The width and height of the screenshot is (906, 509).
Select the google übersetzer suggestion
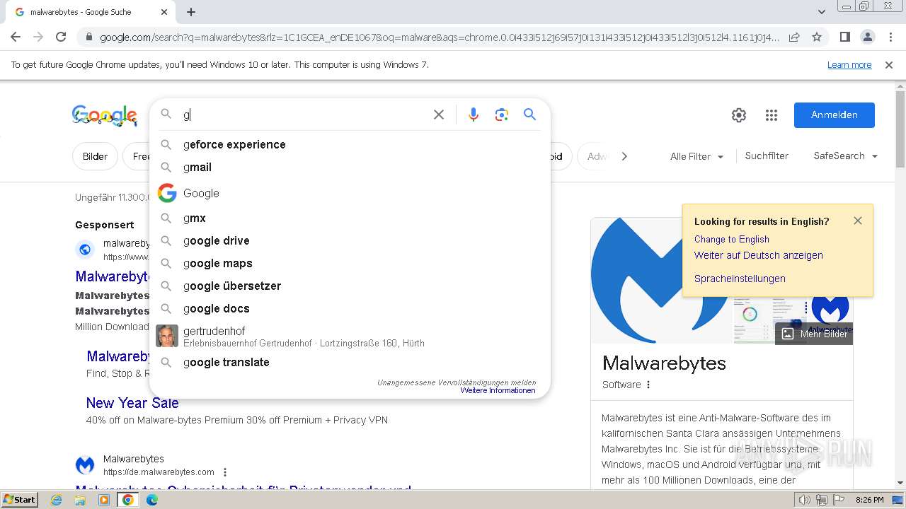pyautogui.click(x=350, y=286)
